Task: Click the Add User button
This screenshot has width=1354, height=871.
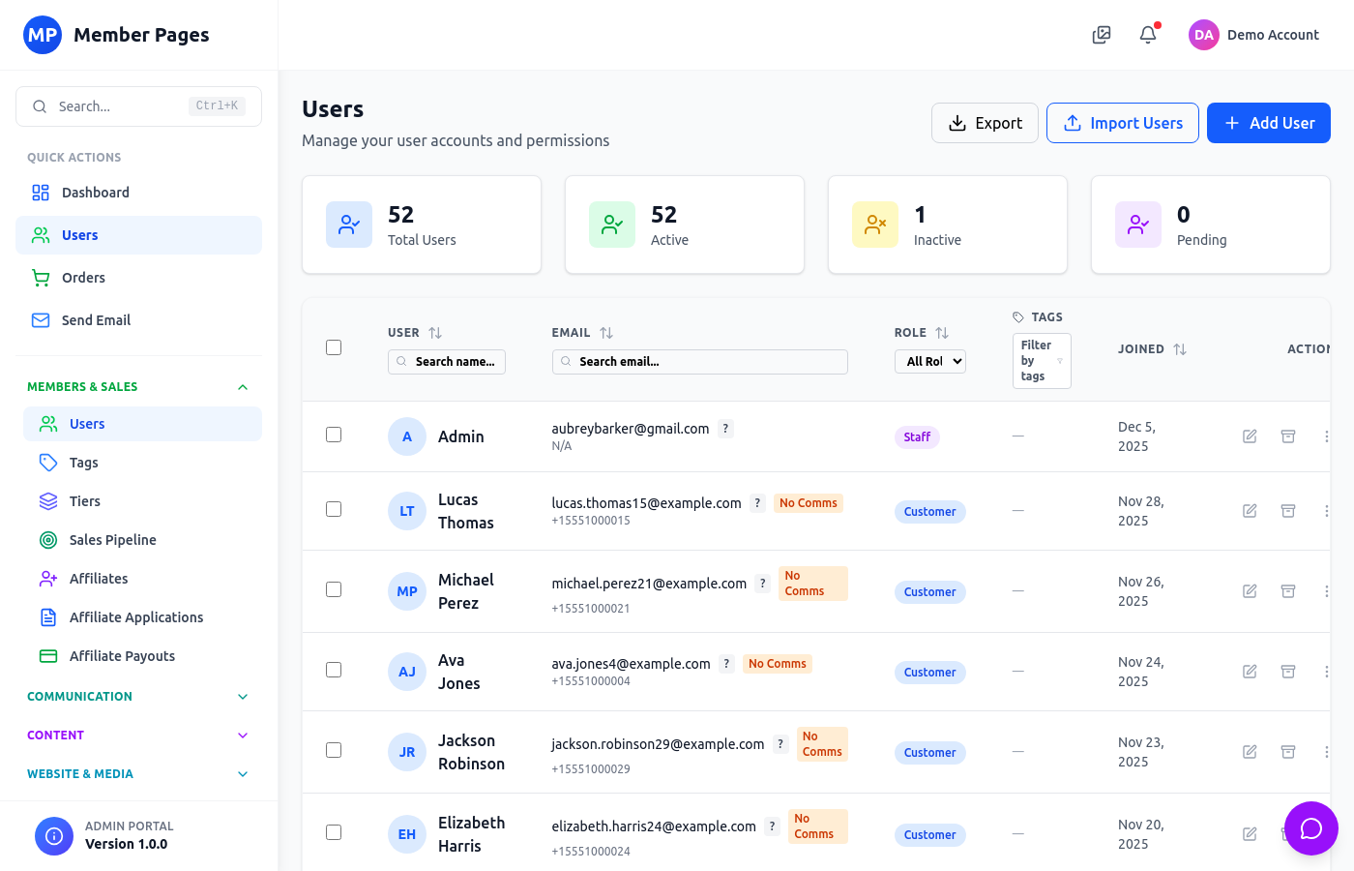Action: (x=1268, y=123)
